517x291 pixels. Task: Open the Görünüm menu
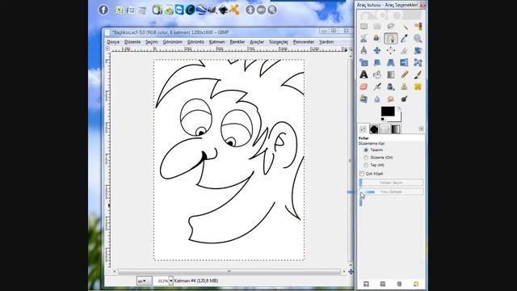(172, 42)
